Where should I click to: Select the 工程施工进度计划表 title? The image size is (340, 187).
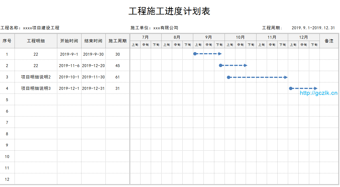(x=169, y=11)
